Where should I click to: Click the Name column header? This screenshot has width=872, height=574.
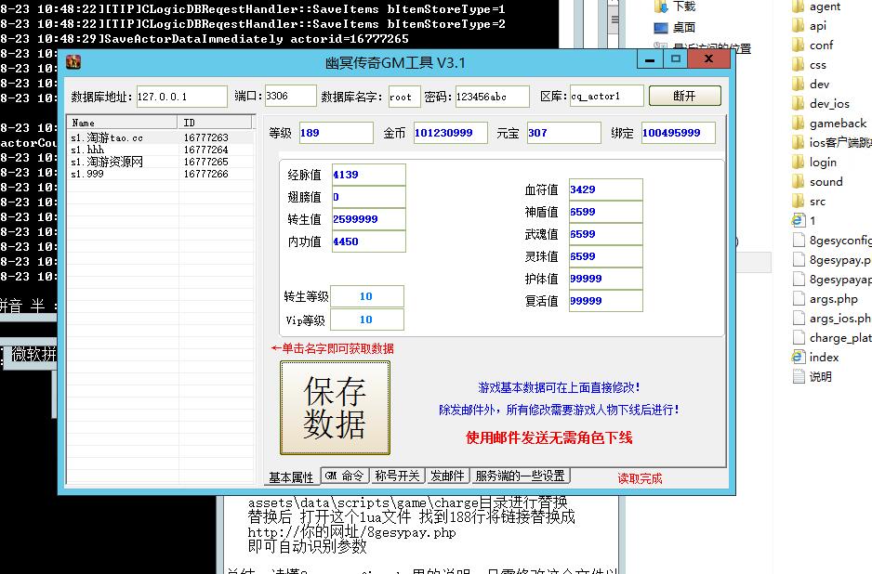(122, 123)
